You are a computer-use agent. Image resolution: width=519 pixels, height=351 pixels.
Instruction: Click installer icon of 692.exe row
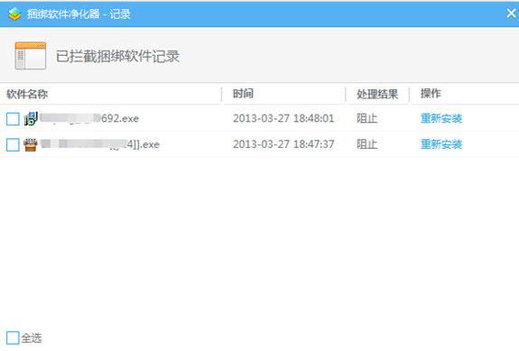31,118
